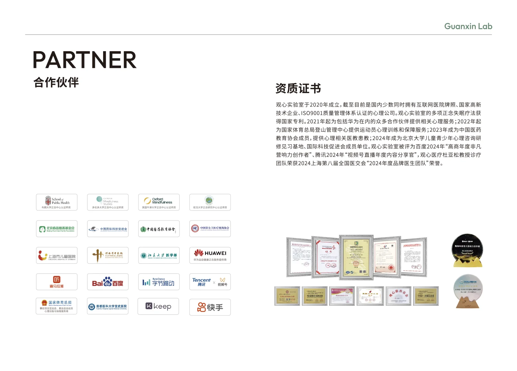Open the Oxford Mindfulness logo card
This screenshot has width=517, height=371.
click(159, 202)
